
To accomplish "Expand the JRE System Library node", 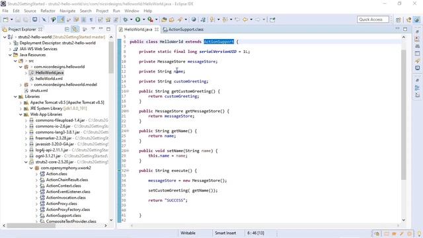I will (20, 108).
